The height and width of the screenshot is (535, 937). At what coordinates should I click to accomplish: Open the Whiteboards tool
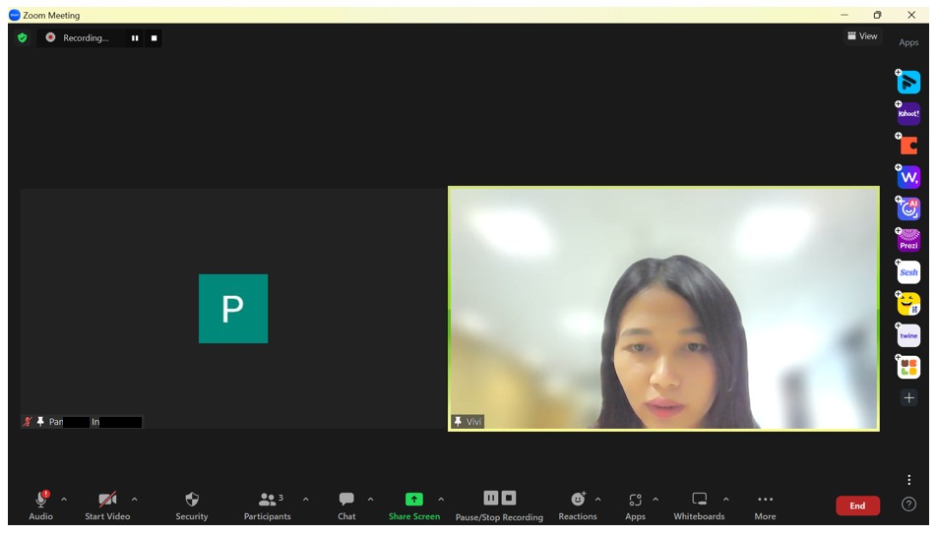point(699,505)
